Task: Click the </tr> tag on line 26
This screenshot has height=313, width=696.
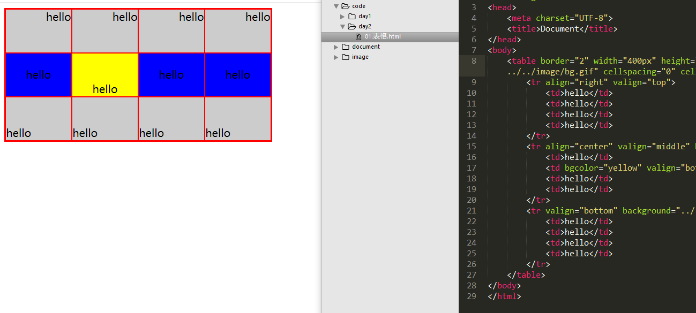Action: tap(538, 264)
